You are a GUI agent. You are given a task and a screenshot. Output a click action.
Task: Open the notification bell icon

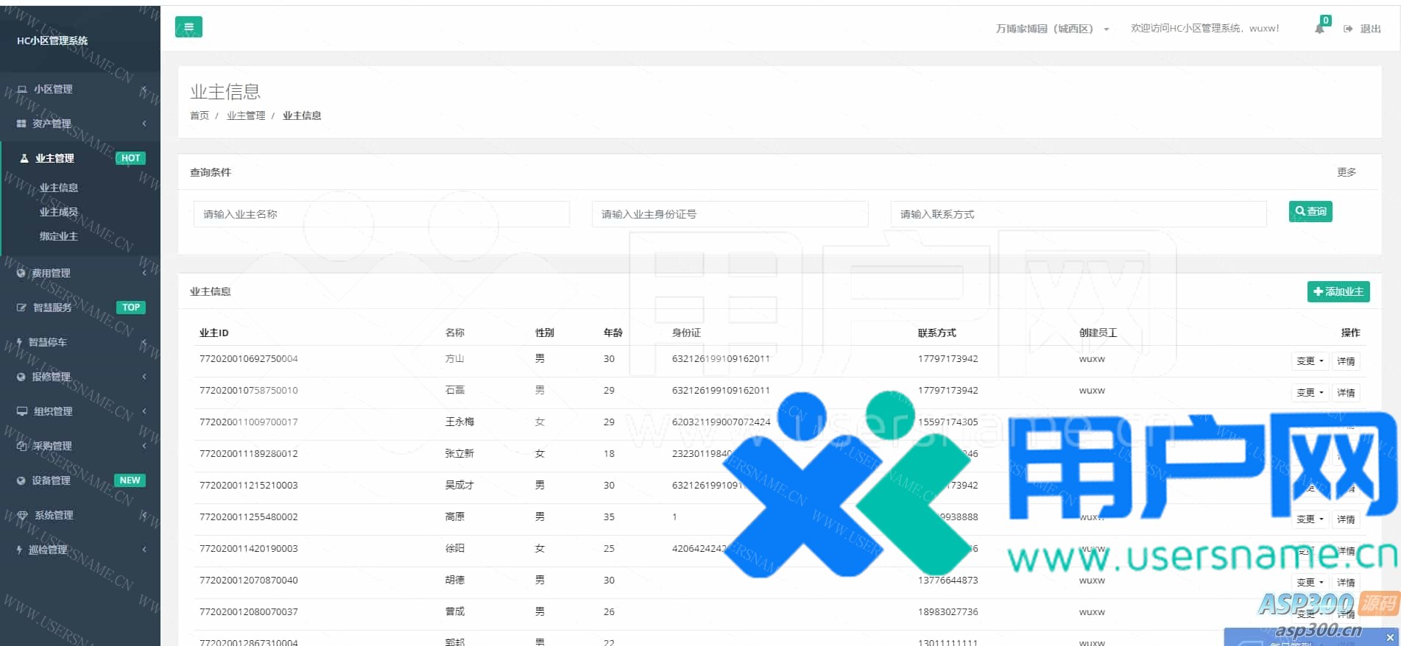tap(1319, 29)
